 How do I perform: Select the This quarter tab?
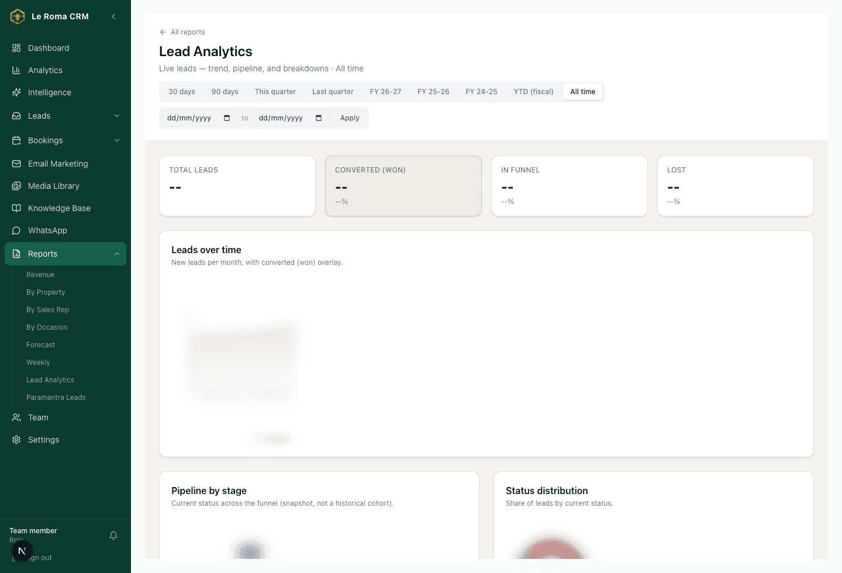(275, 92)
